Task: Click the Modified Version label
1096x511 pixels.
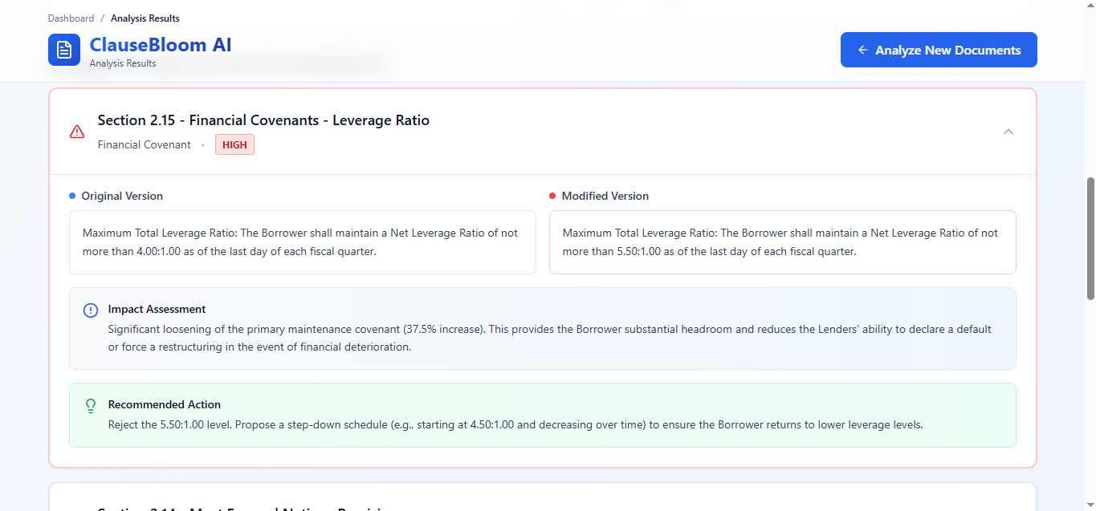Action: pyautogui.click(x=605, y=196)
